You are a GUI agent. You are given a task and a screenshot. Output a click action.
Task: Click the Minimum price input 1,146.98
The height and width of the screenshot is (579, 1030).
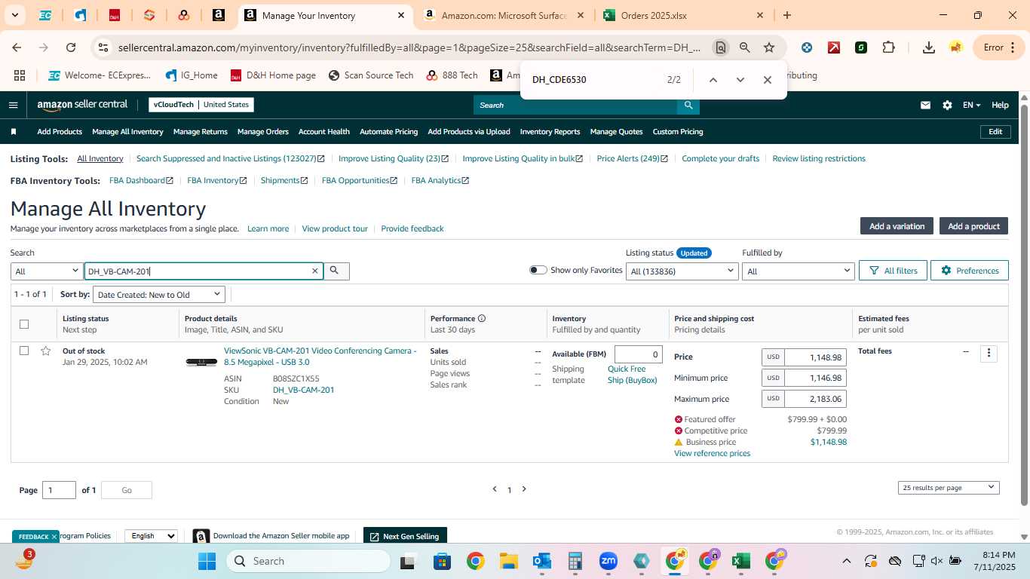815,378
